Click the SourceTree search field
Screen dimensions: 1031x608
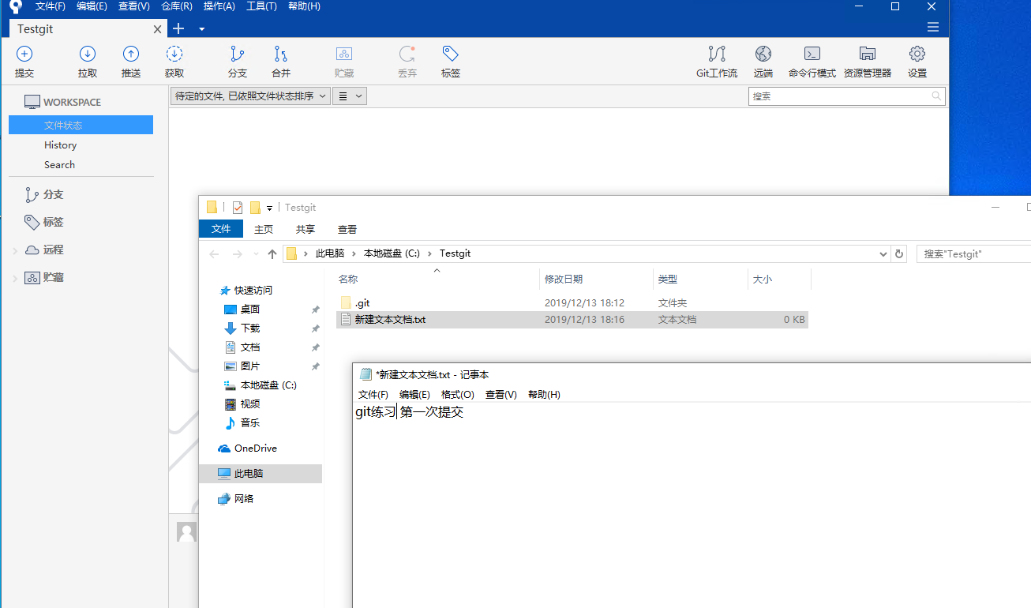846,96
